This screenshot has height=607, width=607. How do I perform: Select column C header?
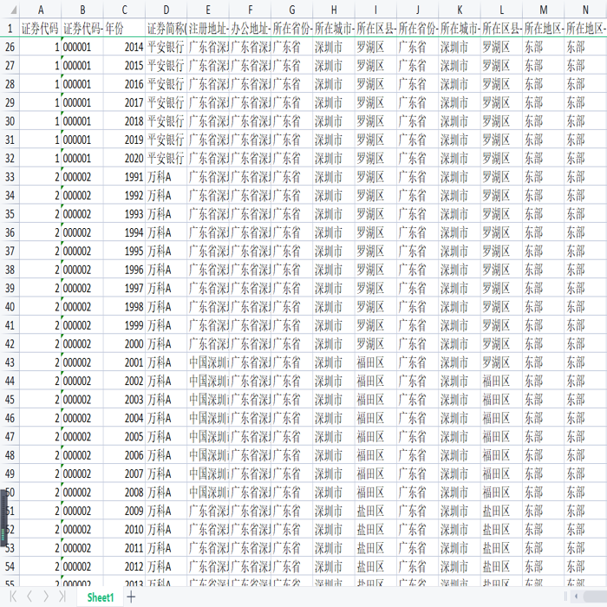[124, 10]
